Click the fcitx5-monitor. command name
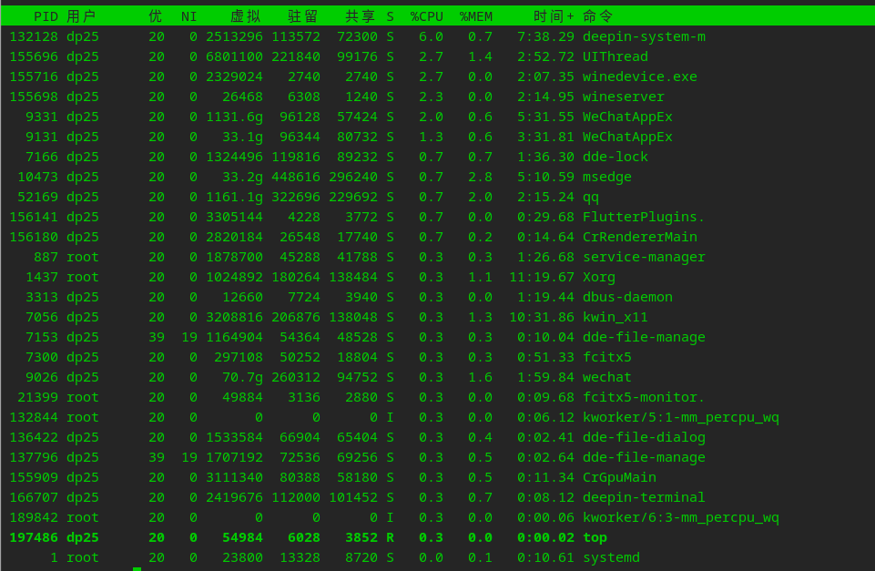 [x=644, y=398]
